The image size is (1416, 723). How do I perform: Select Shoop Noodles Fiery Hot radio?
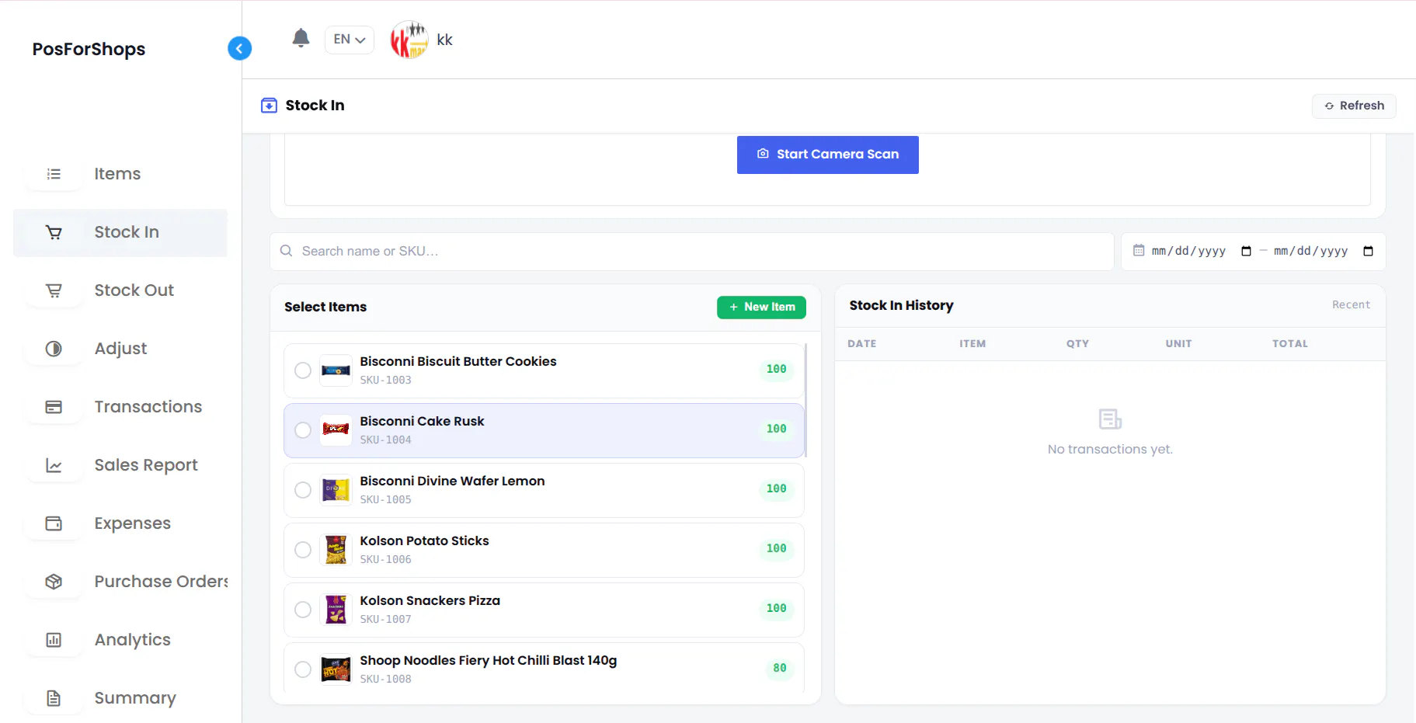coord(303,669)
